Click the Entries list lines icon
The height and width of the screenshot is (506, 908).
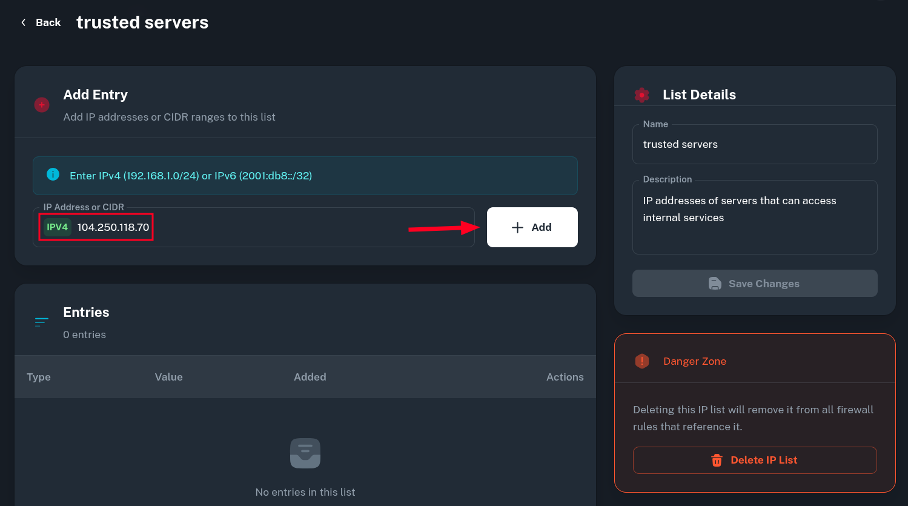tap(42, 322)
